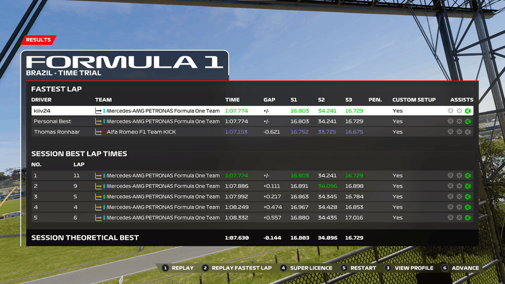Click green assist icon in lap 9 row
505x284 pixels.
(468, 186)
